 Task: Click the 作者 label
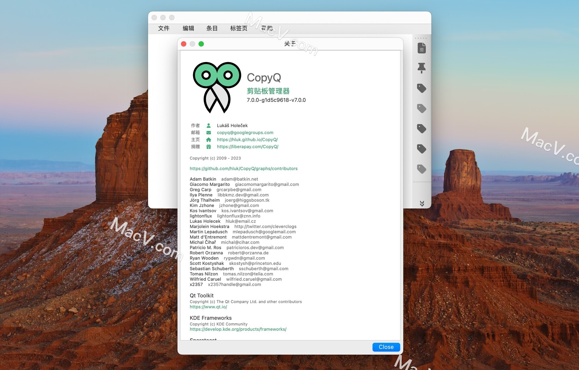(x=195, y=126)
